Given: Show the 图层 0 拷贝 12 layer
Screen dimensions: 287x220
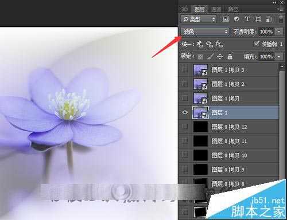Looking at the screenshot, I should click(x=185, y=127).
